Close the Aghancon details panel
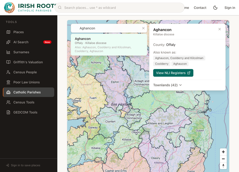The height and width of the screenshot is (172, 239). pos(220,29)
